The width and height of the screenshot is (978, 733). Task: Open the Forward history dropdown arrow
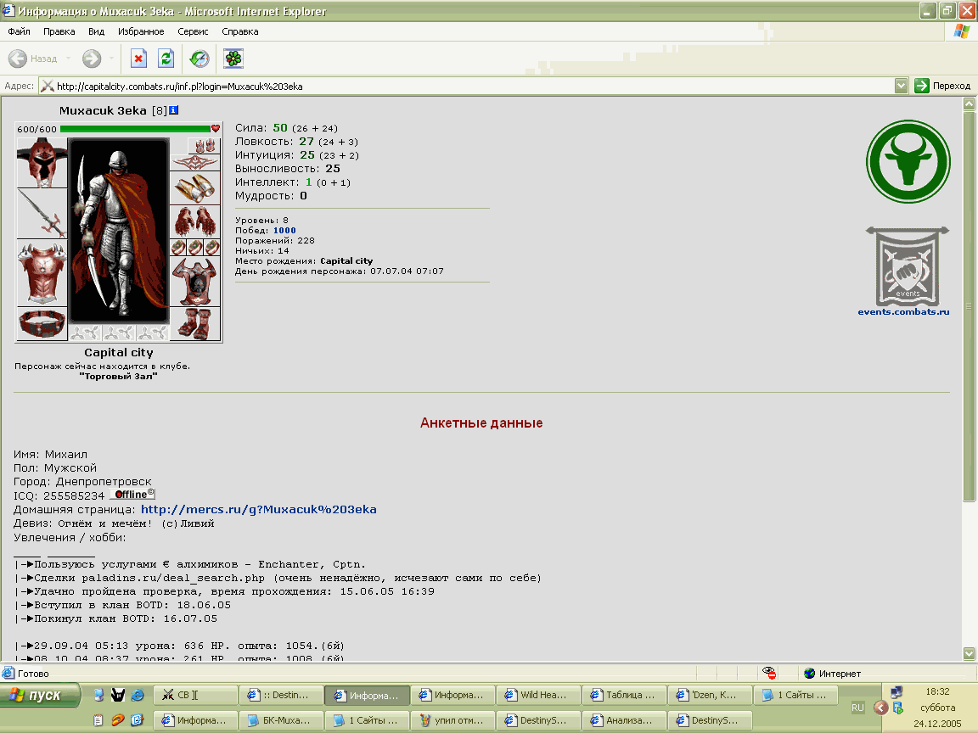point(112,59)
